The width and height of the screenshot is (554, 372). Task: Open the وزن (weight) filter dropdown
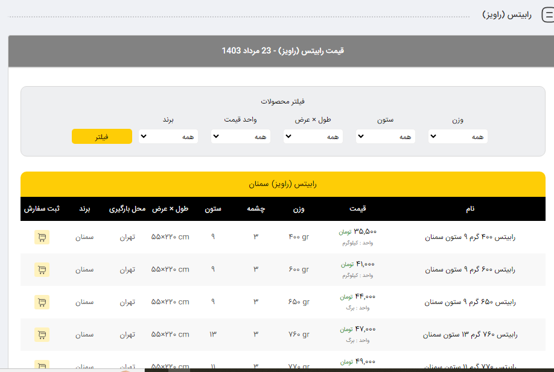coord(458,137)
